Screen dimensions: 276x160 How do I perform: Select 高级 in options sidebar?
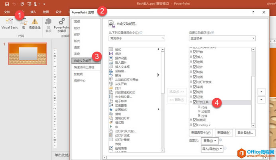pos(77,54)
